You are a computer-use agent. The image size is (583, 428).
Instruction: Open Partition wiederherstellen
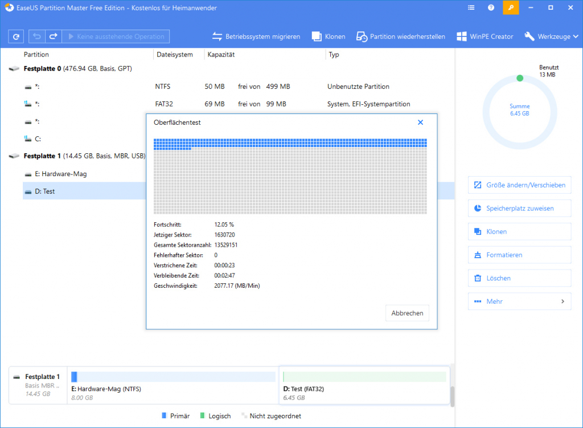click(x=402, y=36)
